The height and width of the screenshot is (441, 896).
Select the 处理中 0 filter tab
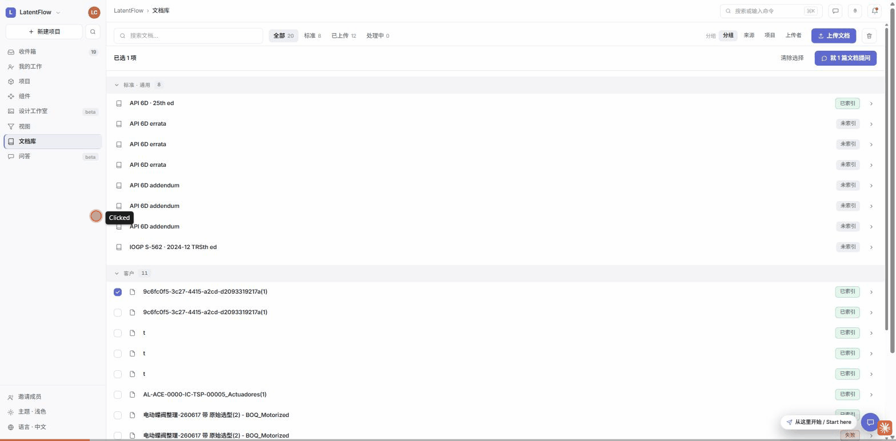[378, 35]
